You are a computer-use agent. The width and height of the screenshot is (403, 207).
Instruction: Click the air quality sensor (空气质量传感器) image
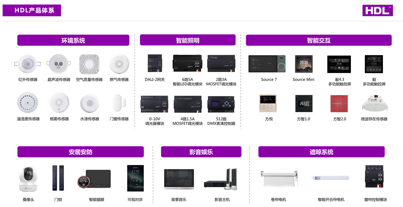point(89,64)
